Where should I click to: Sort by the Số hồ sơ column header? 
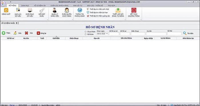pos(11,38)
